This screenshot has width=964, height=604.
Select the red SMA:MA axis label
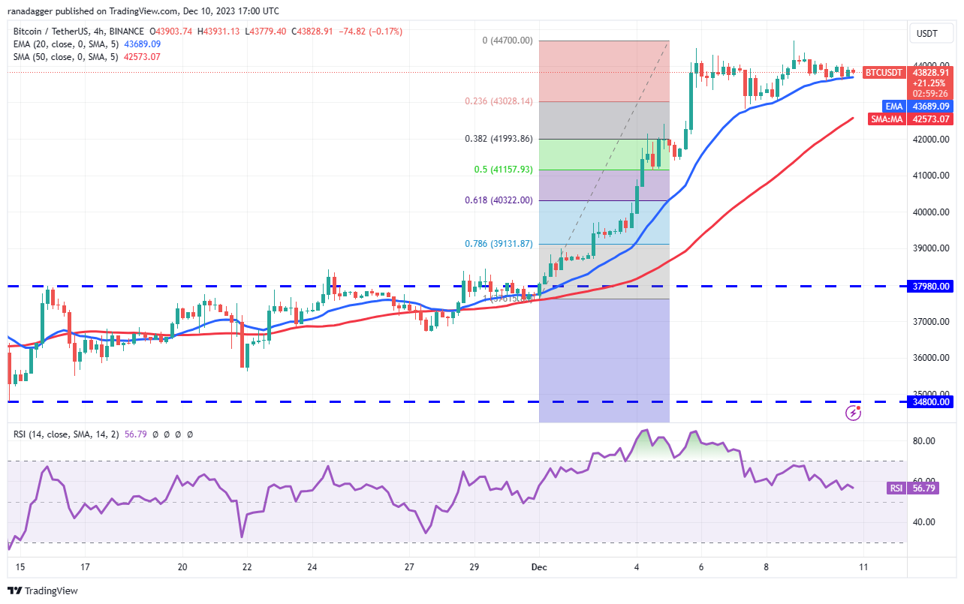pos(888,119)
